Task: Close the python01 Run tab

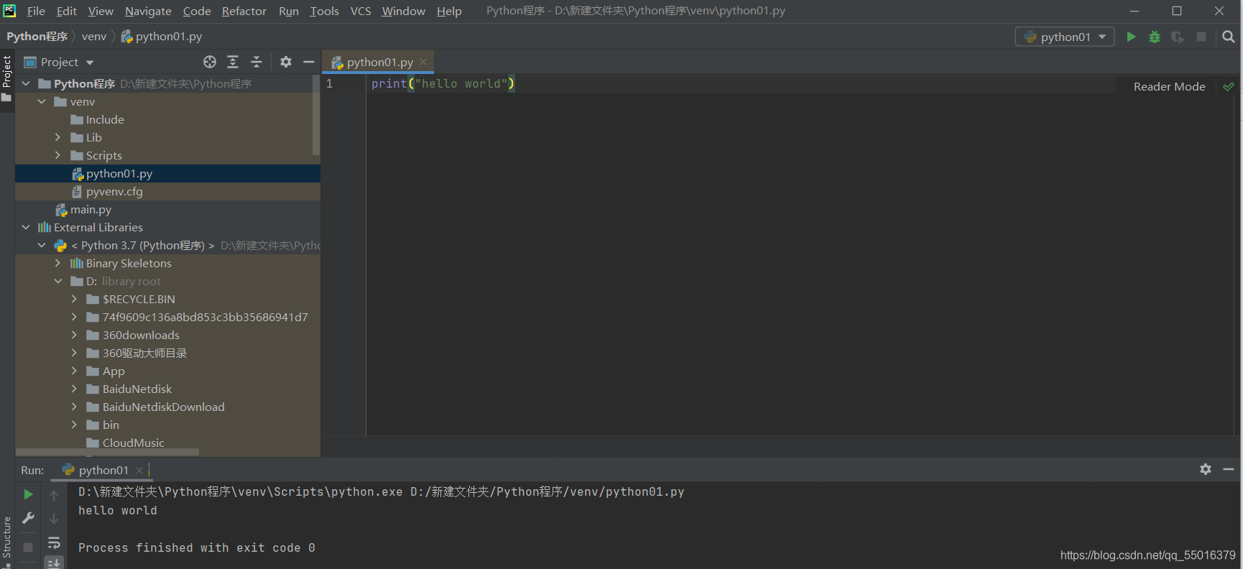Action: tap(139, 470)
